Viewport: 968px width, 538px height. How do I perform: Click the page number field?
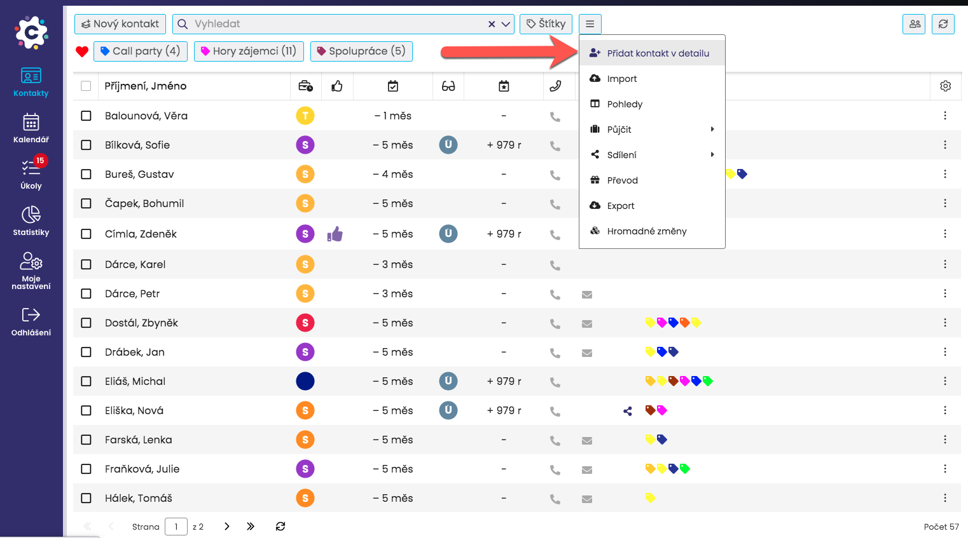[x=176, y=527]
